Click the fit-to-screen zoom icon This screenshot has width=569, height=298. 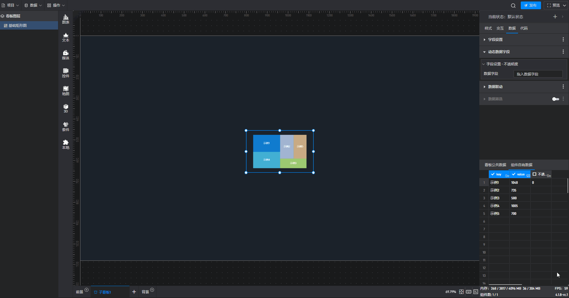click(461, 292)
